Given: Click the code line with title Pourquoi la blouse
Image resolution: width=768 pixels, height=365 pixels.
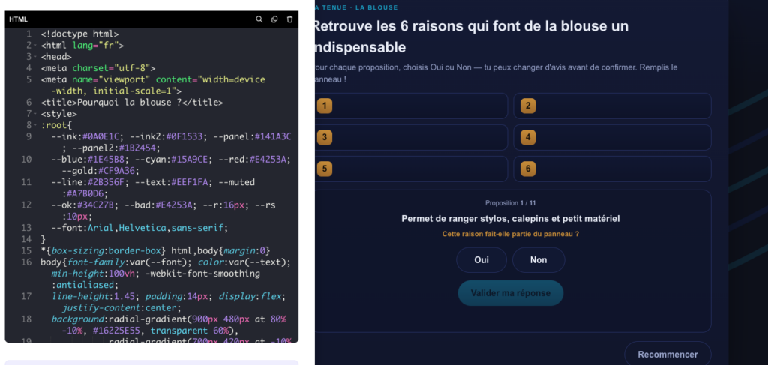Looking at the screenshot, I should [132, 103].
